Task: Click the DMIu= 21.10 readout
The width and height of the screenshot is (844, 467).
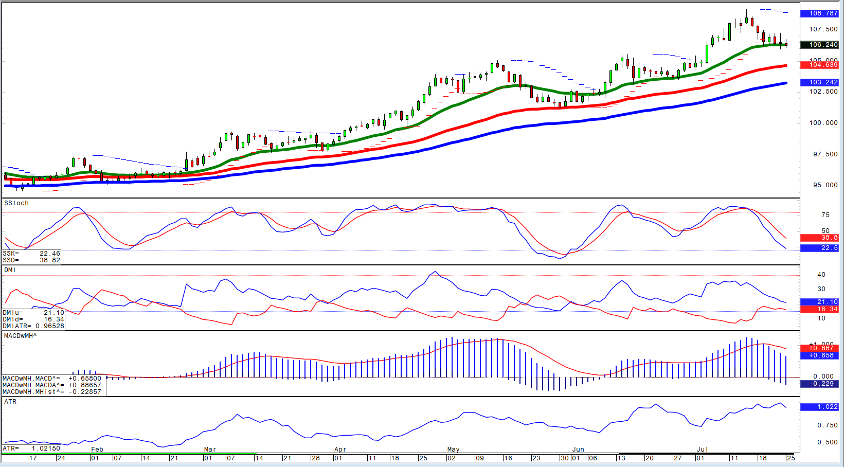Action: 33,313
